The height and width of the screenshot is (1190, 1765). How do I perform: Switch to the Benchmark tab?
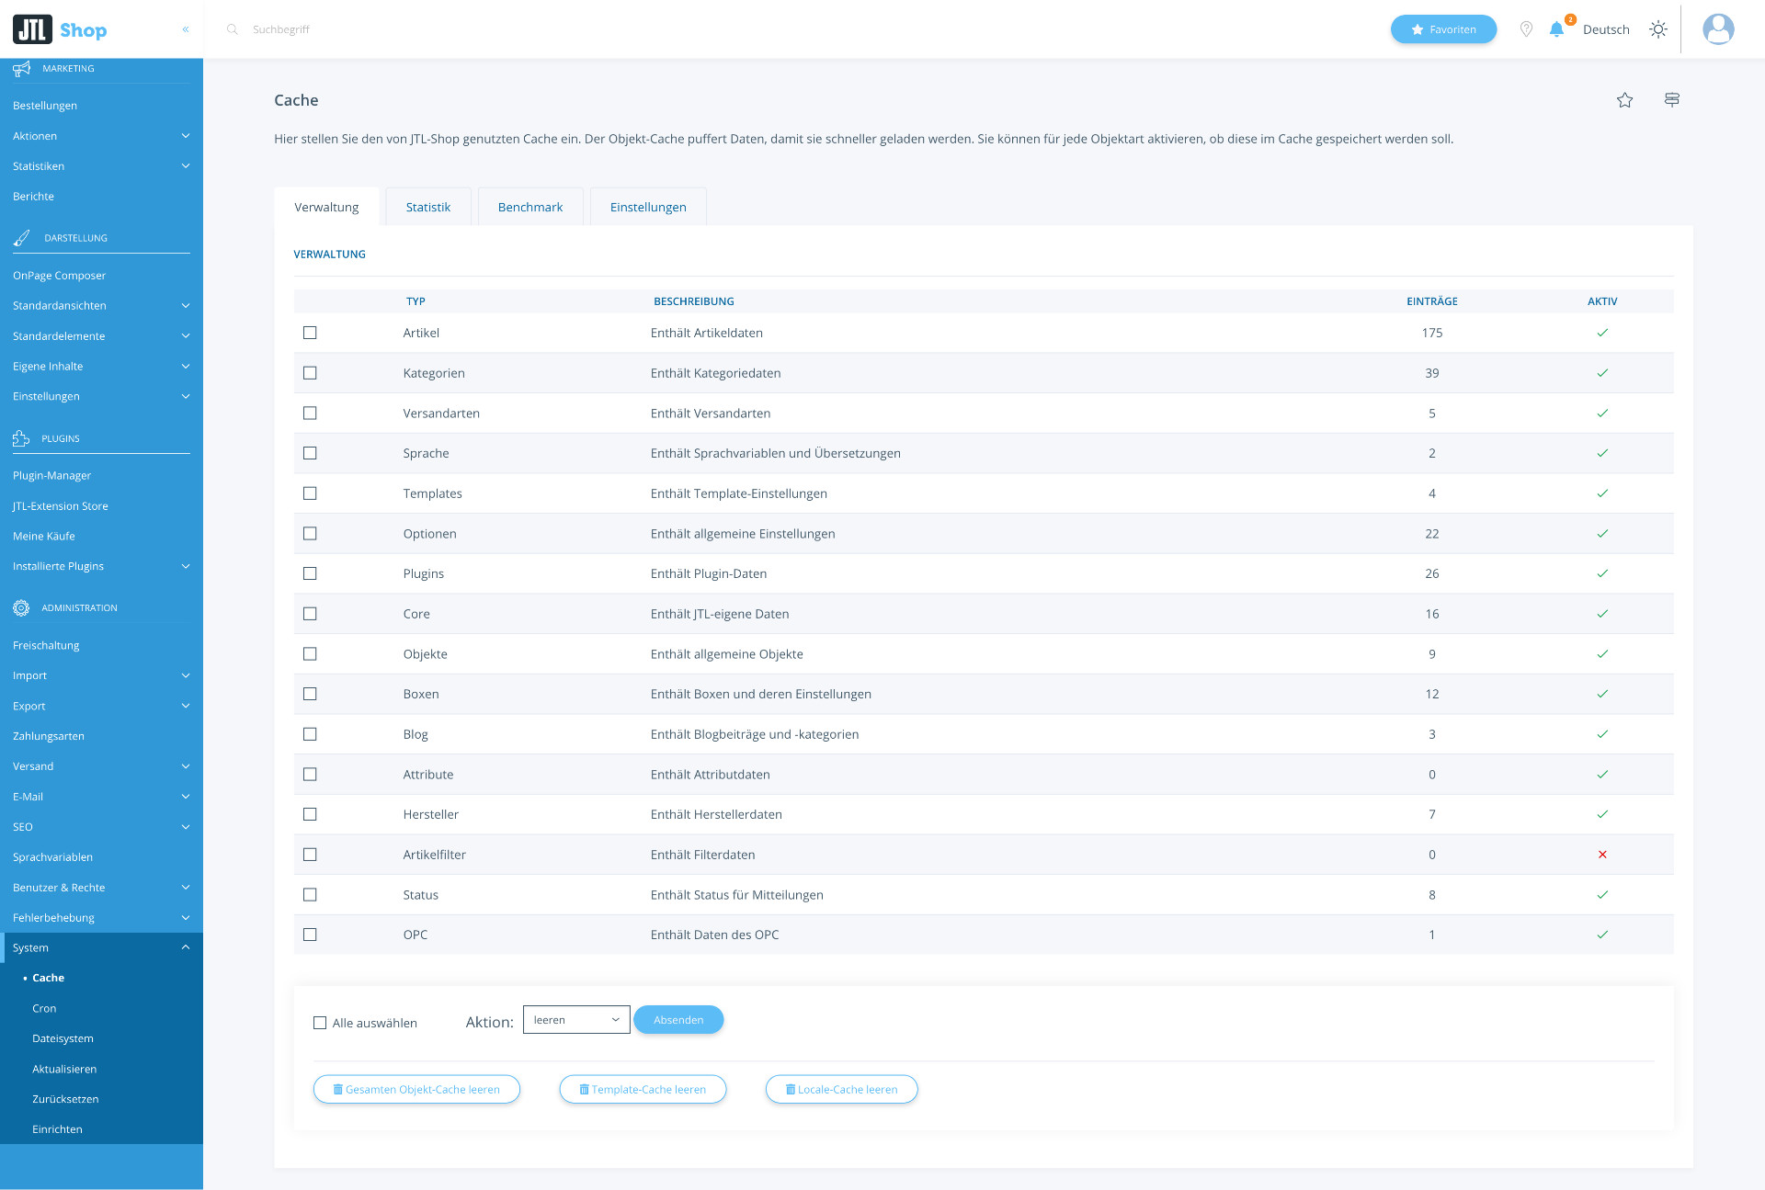pos(530,207)
